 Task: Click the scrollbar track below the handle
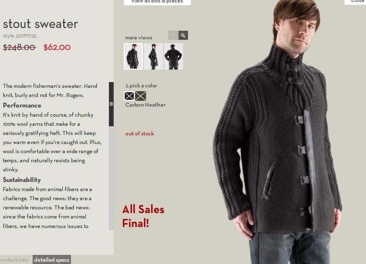click(111, 178)
